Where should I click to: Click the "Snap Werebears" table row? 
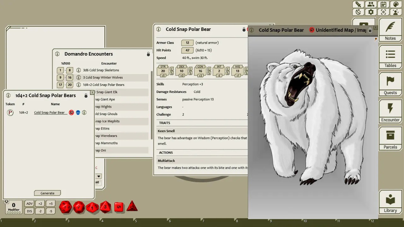(122, 136)
